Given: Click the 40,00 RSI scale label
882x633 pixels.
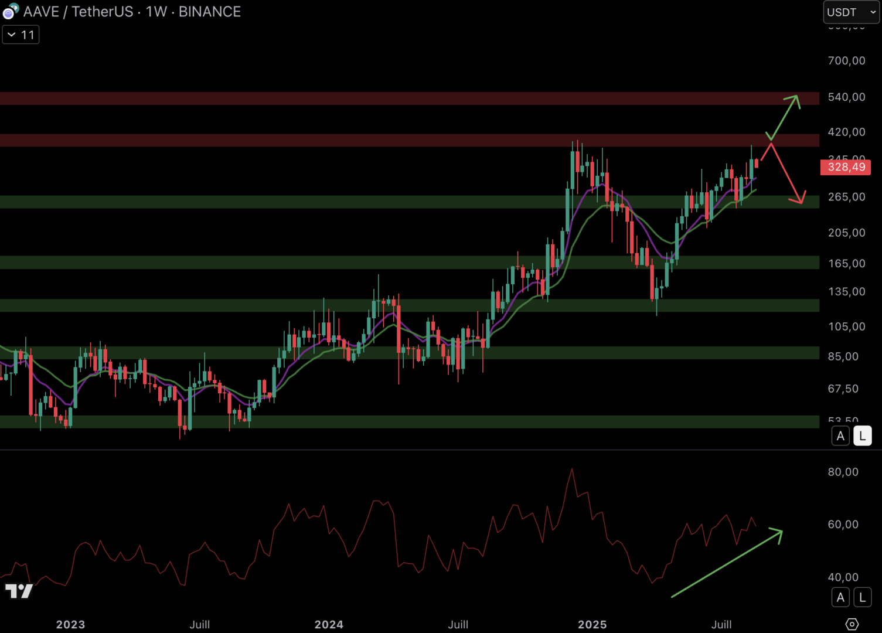Looking at the screenshot, I should 843,577.
